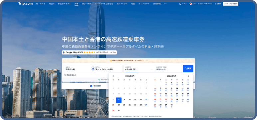Screen dimensions: 257x120
Task: Click the 目的地 深セン field
Action: point(108,68)
